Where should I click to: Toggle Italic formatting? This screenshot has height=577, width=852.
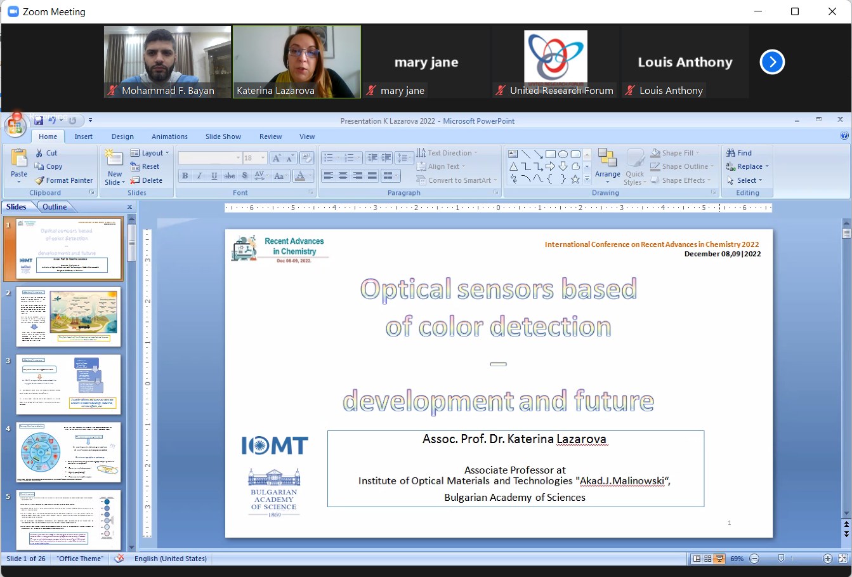point(199,176)
